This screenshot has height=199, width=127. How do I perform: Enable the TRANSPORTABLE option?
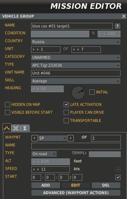[66, 121]
